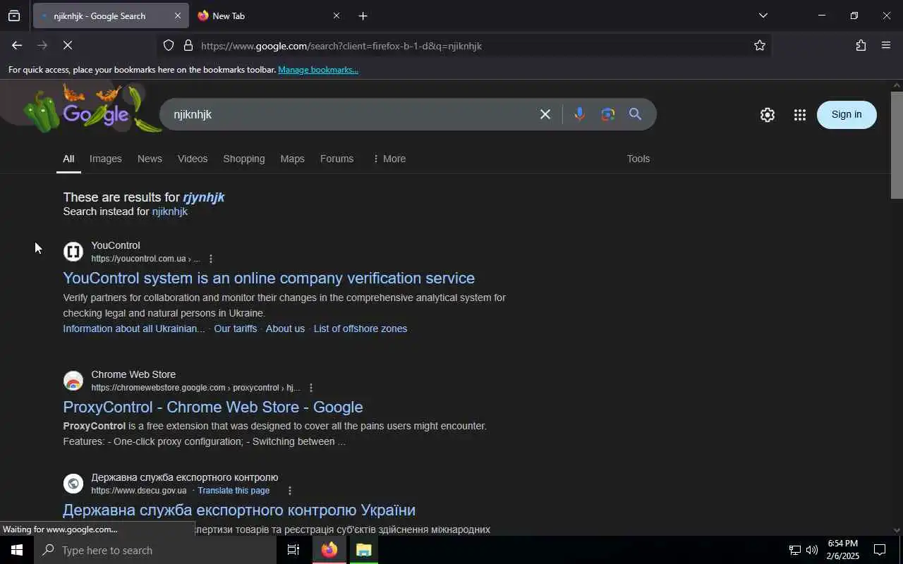This screenshot has width=903, height=564.
Task: Close the njiknhjk Google Search tab
Action: point(177,16)
